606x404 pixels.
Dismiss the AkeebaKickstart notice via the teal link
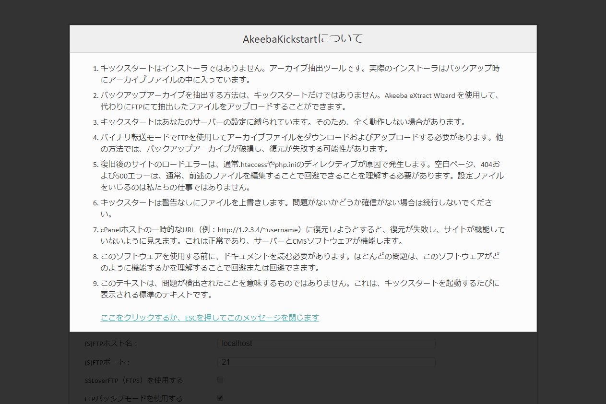point(210,318)
